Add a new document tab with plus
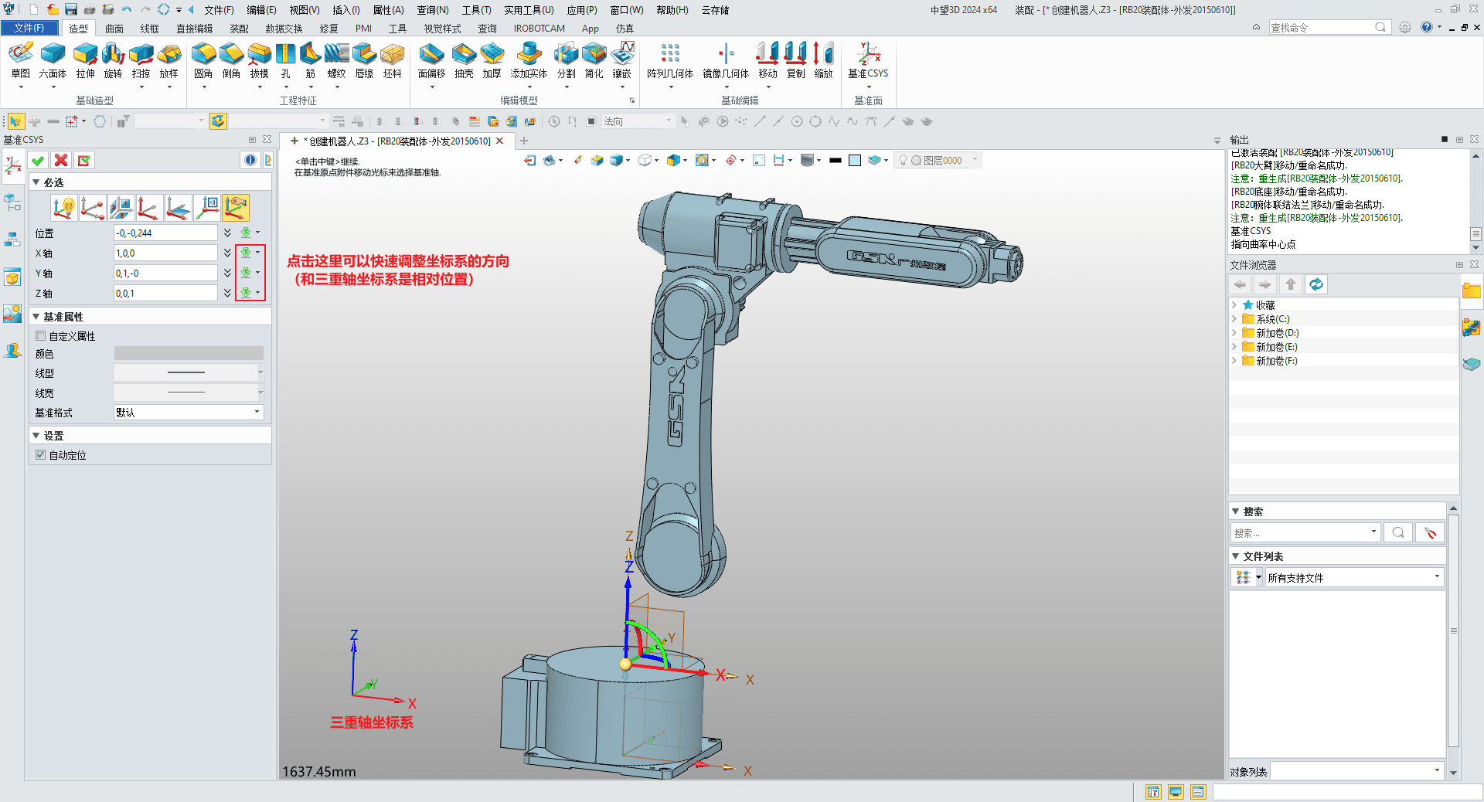The image size is (1484, 802). pyautogui.click(x=524, y=141)
